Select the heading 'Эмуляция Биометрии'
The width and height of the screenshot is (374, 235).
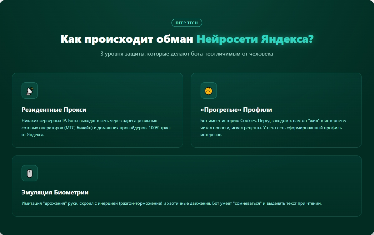[x=55, y=192]
